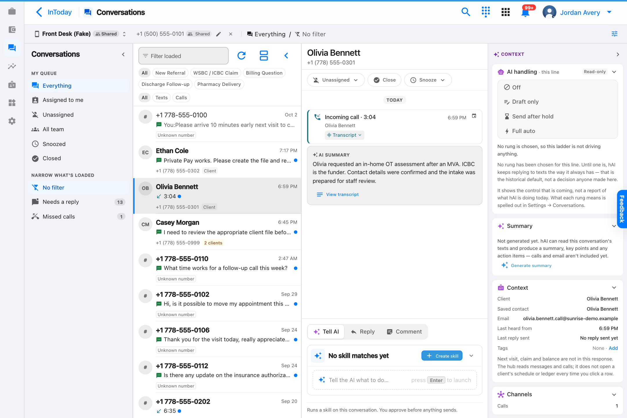Open the badge icon in left sidebar
Screen dimensions: 627x418
pos(12,84)
